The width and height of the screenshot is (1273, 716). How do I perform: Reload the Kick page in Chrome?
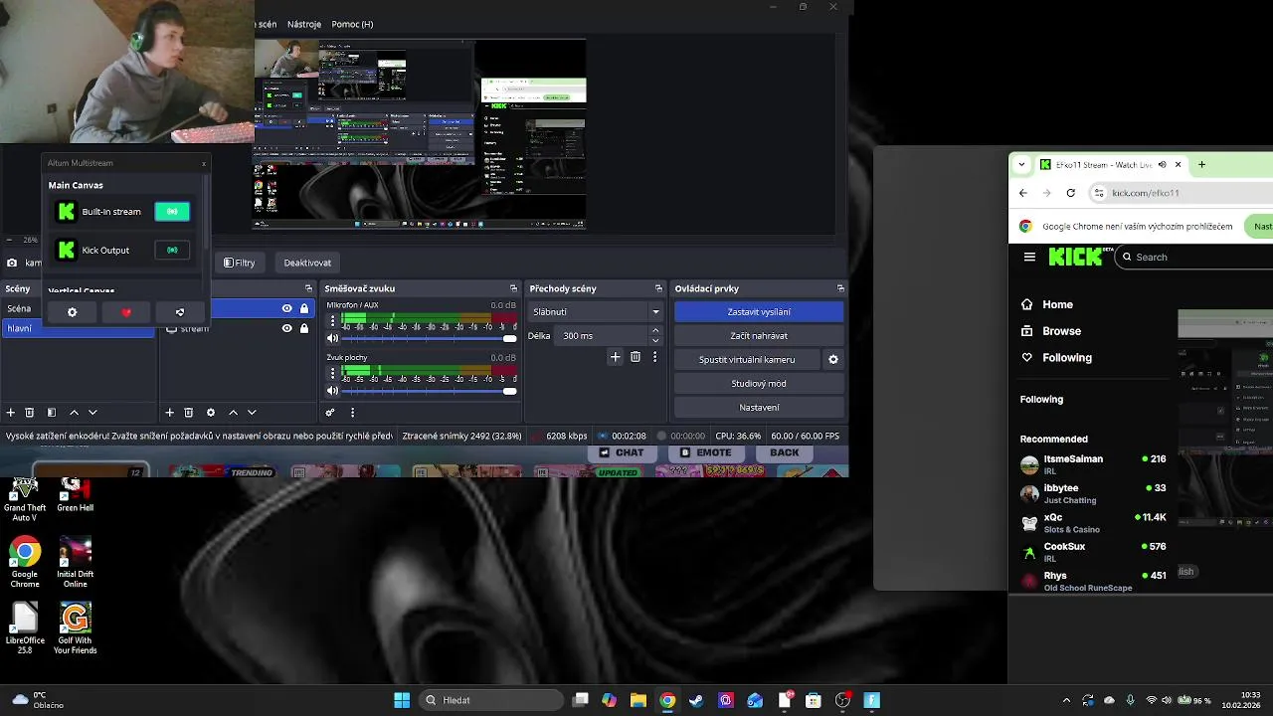(1070, 193)
